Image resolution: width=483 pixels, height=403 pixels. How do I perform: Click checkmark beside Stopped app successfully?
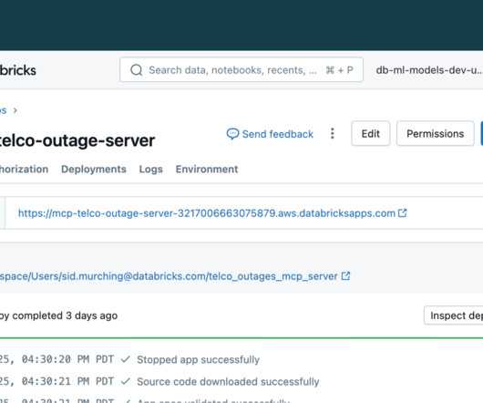pyautogui.click(x=126, y=359)
